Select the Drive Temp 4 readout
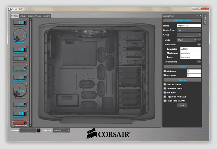217x149 pixels. [20, 49]
